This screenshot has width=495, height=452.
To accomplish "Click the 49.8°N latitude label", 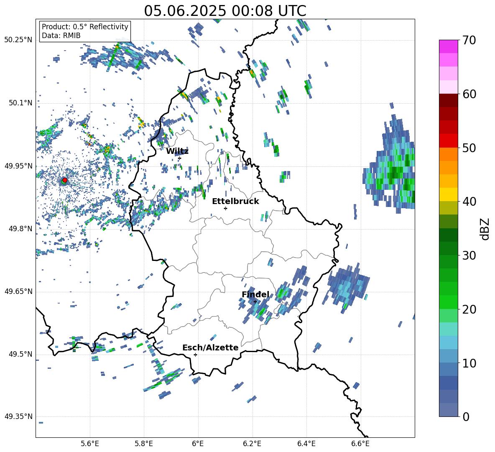I will pos(20,229).
